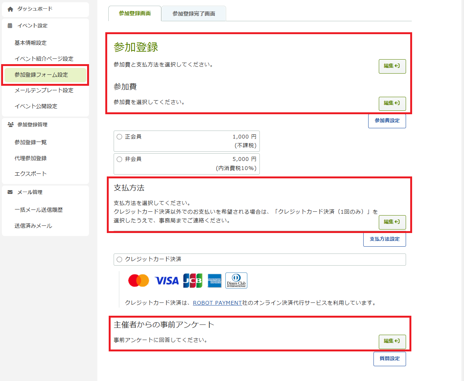
Task: Switch to the 参加登録完了画面 tab
Action: (x=194, y=14)
